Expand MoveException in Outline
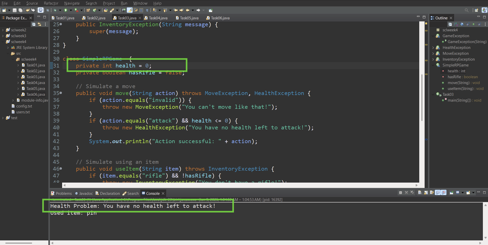 coord(433,53)
